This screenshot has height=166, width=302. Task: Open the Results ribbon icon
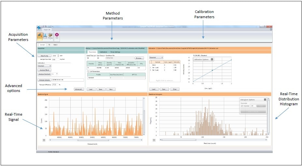[x=45, y=36]
